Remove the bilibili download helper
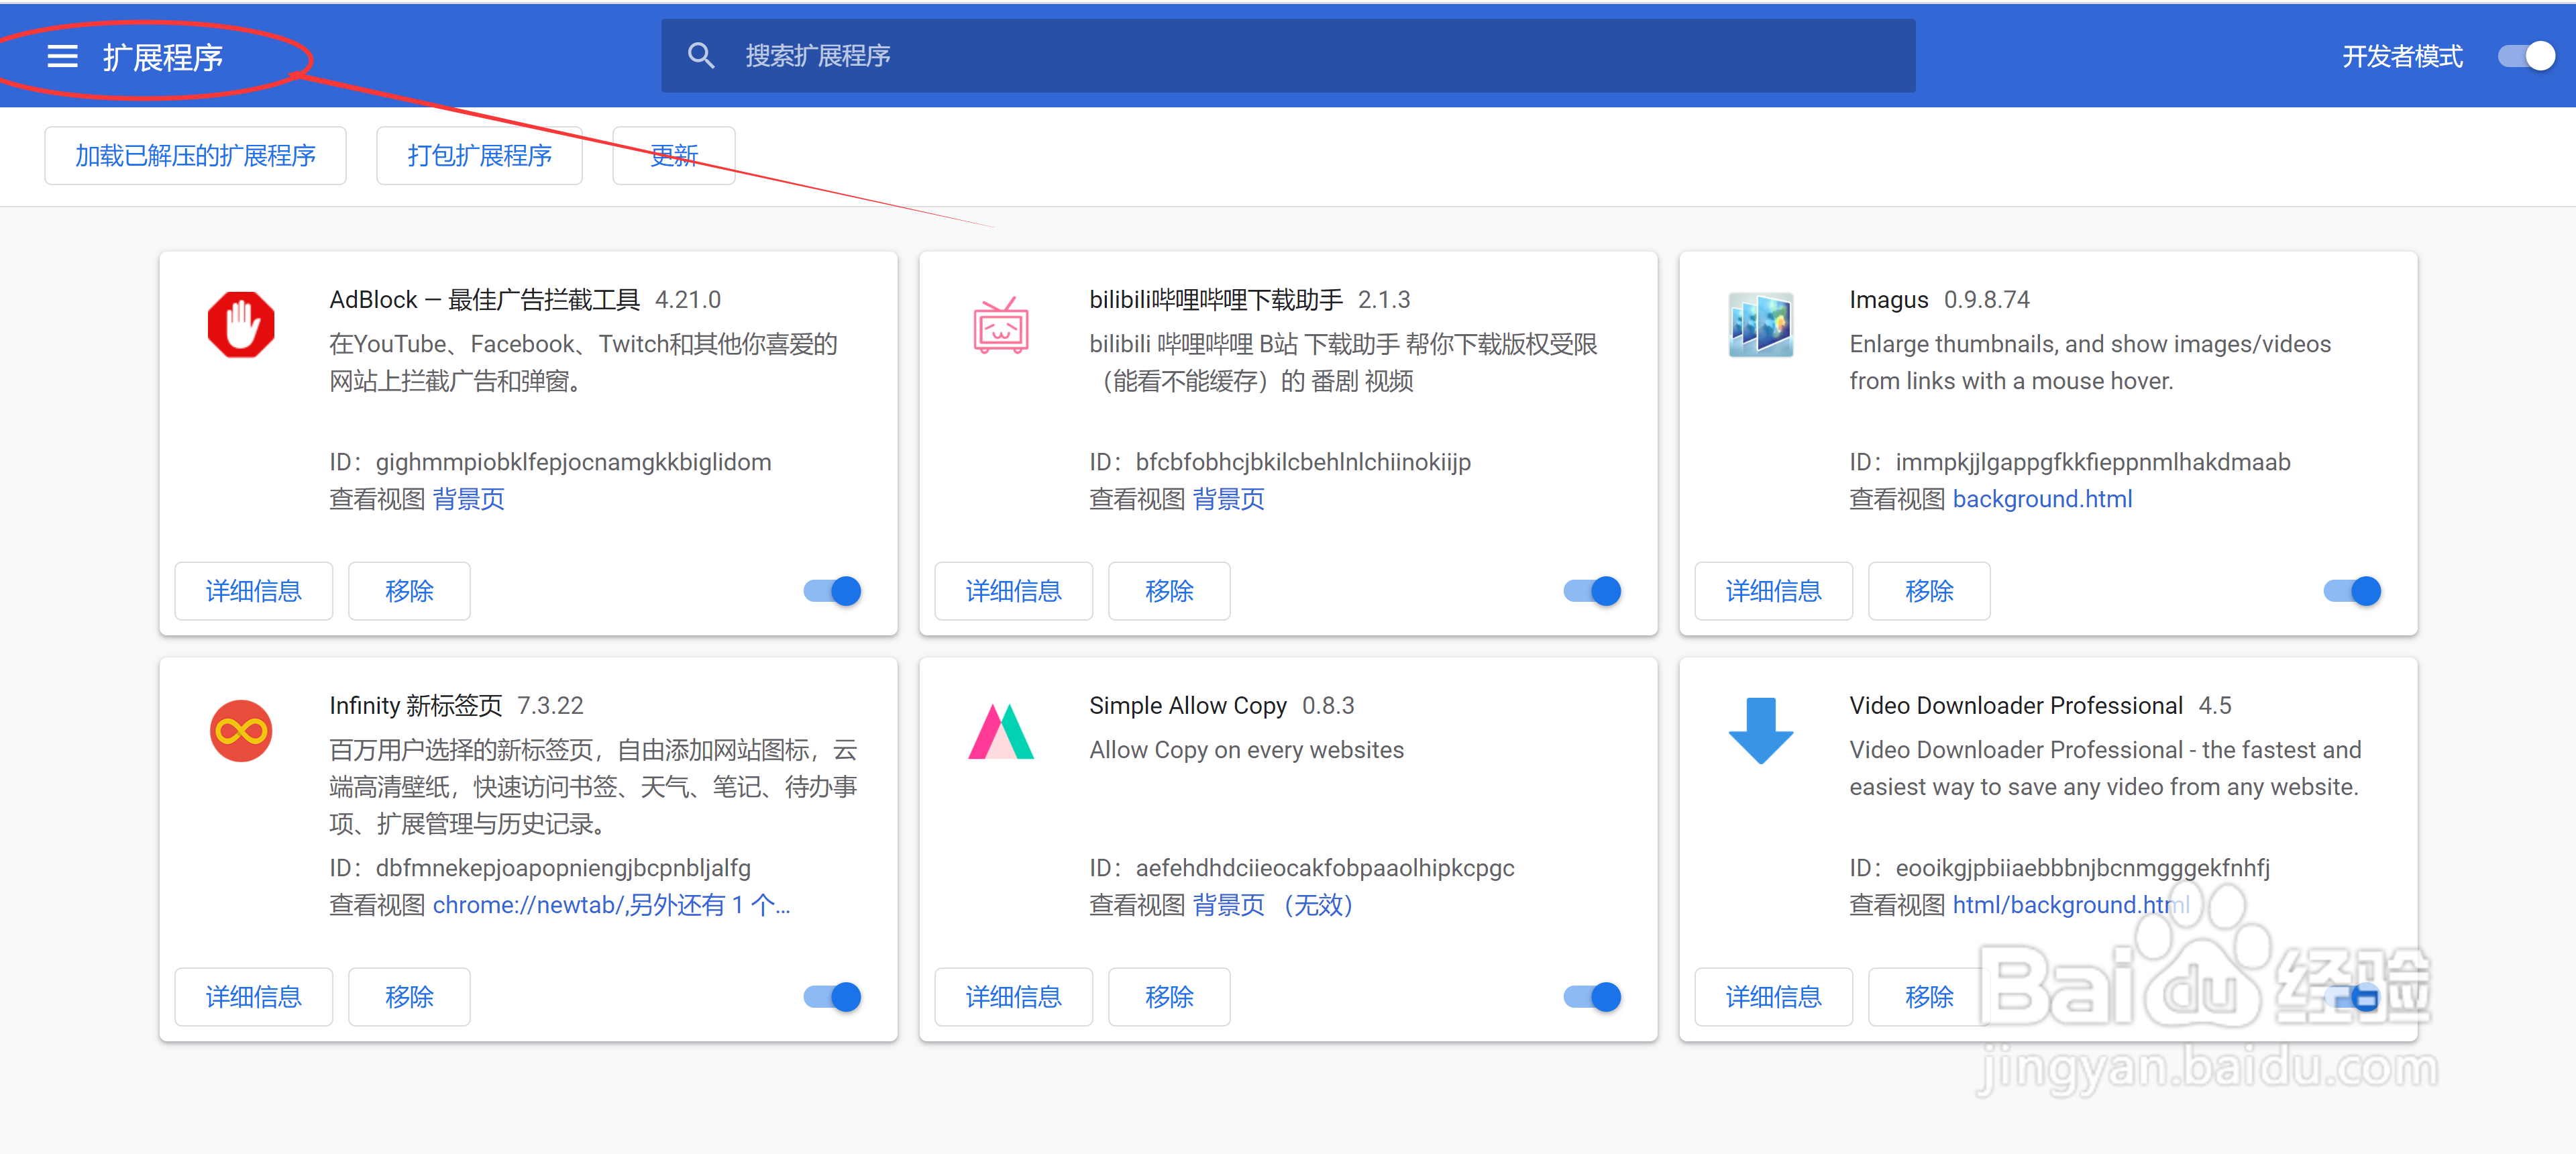 tap(1169, 591)
